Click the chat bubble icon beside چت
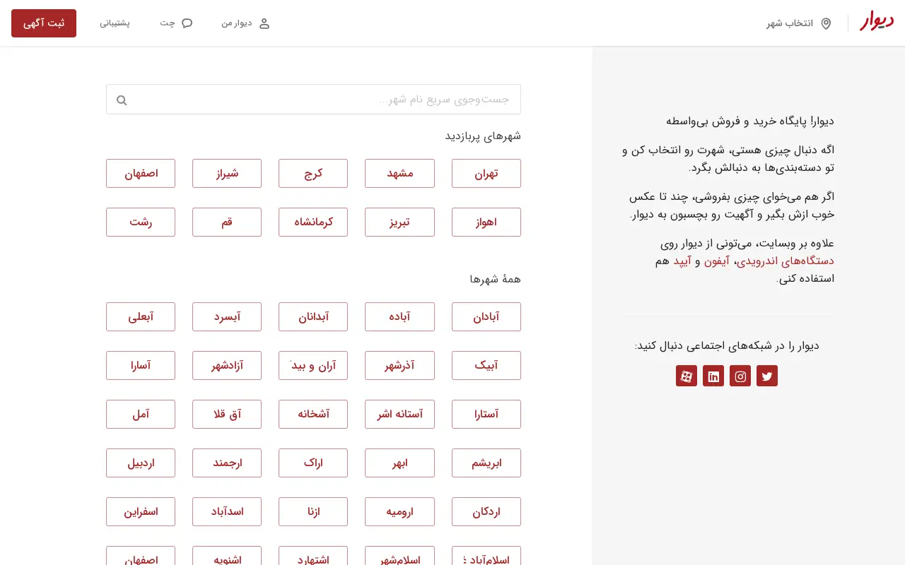905x565 pixels. (187, 23)
